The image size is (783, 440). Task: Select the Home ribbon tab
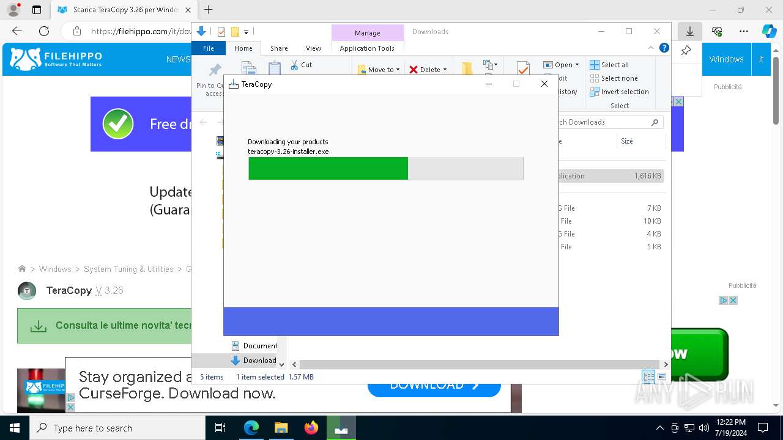pos(243,48)
